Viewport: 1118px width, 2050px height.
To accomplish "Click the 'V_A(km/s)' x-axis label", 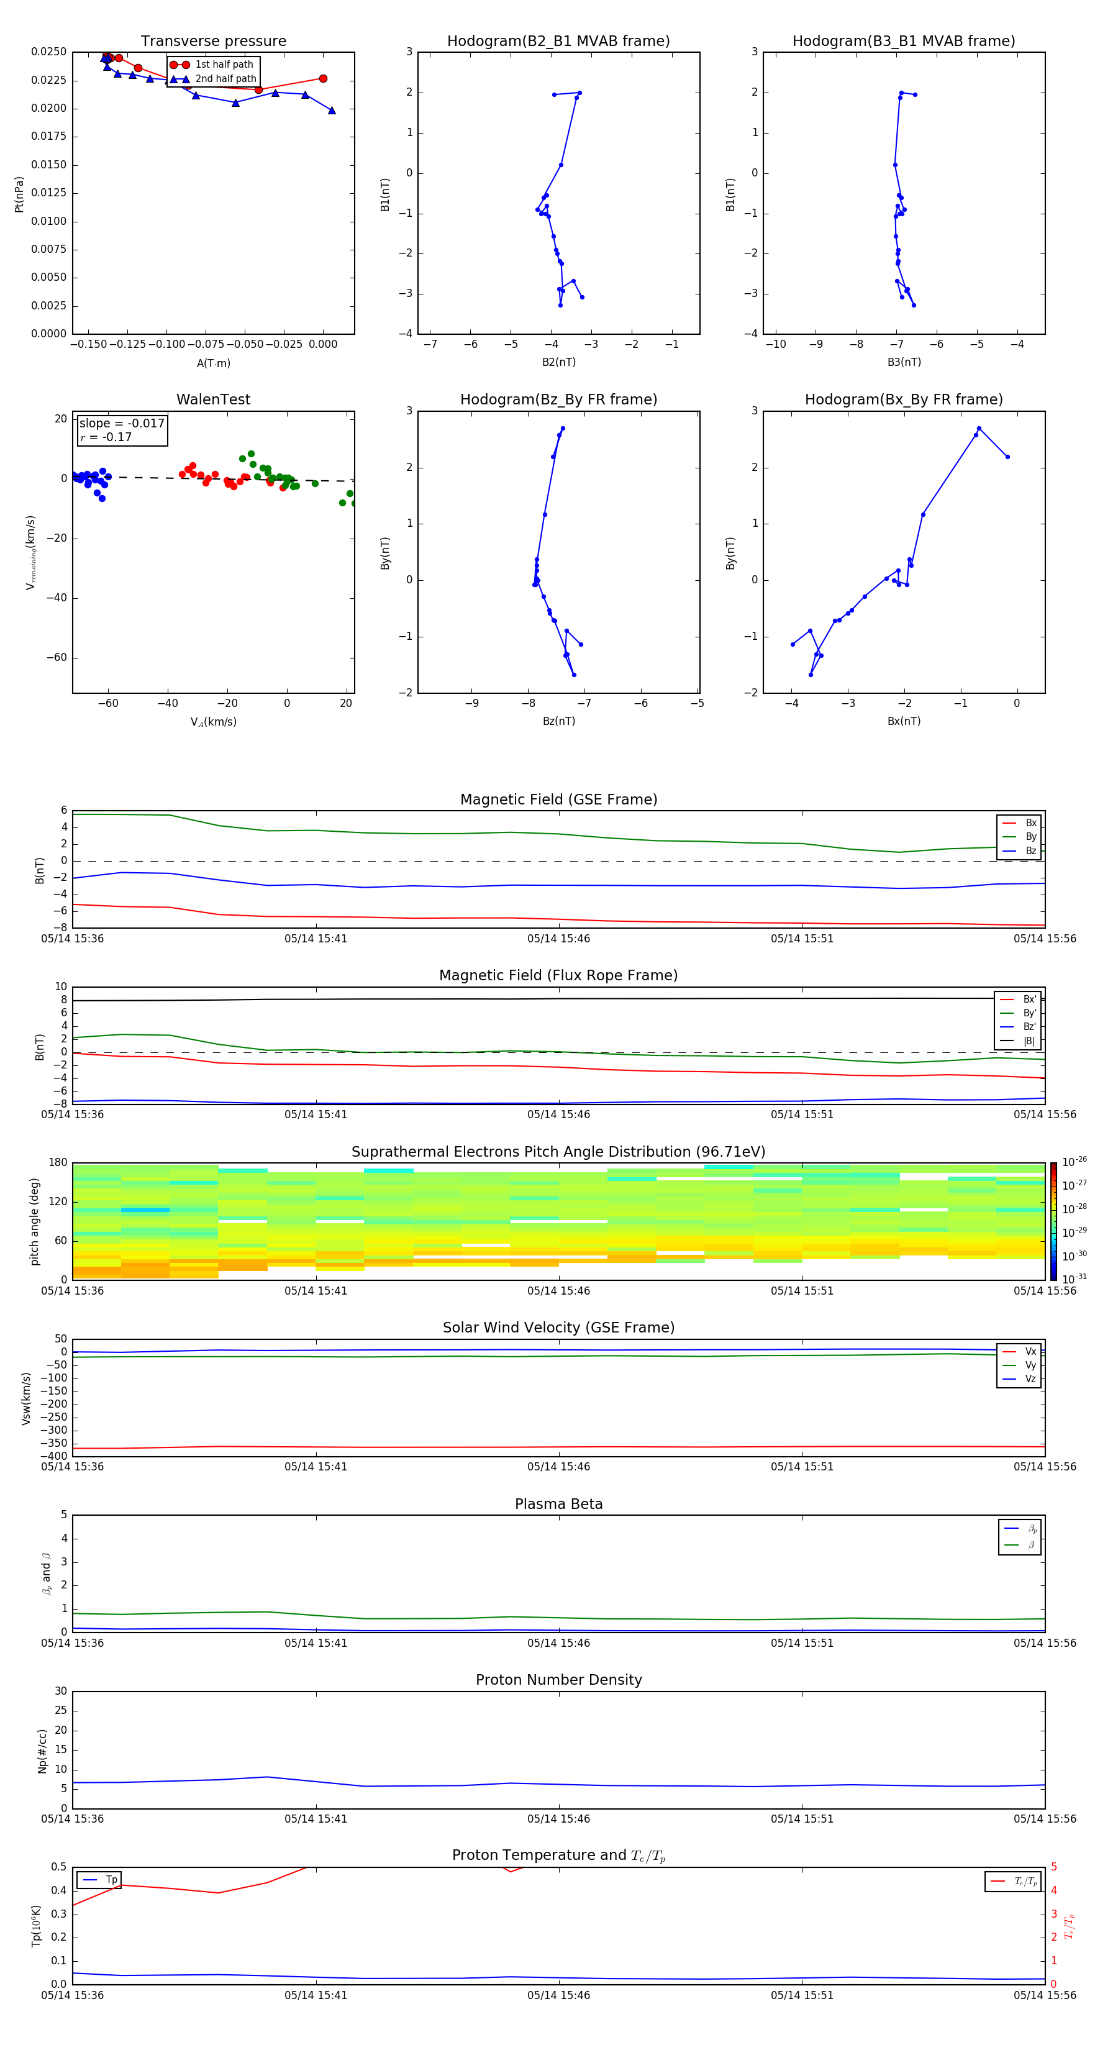I will tap(213, 722).
